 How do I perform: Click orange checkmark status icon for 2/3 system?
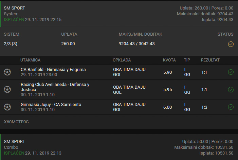231,44
